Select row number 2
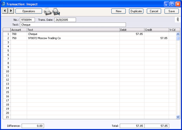The width and height of the screenshot is (182, 130). coord(7,38)
